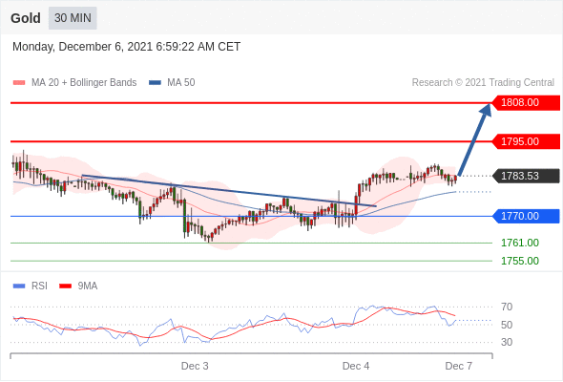Click Research © 2021 Trading Central credit

click(x=483, y=83)
